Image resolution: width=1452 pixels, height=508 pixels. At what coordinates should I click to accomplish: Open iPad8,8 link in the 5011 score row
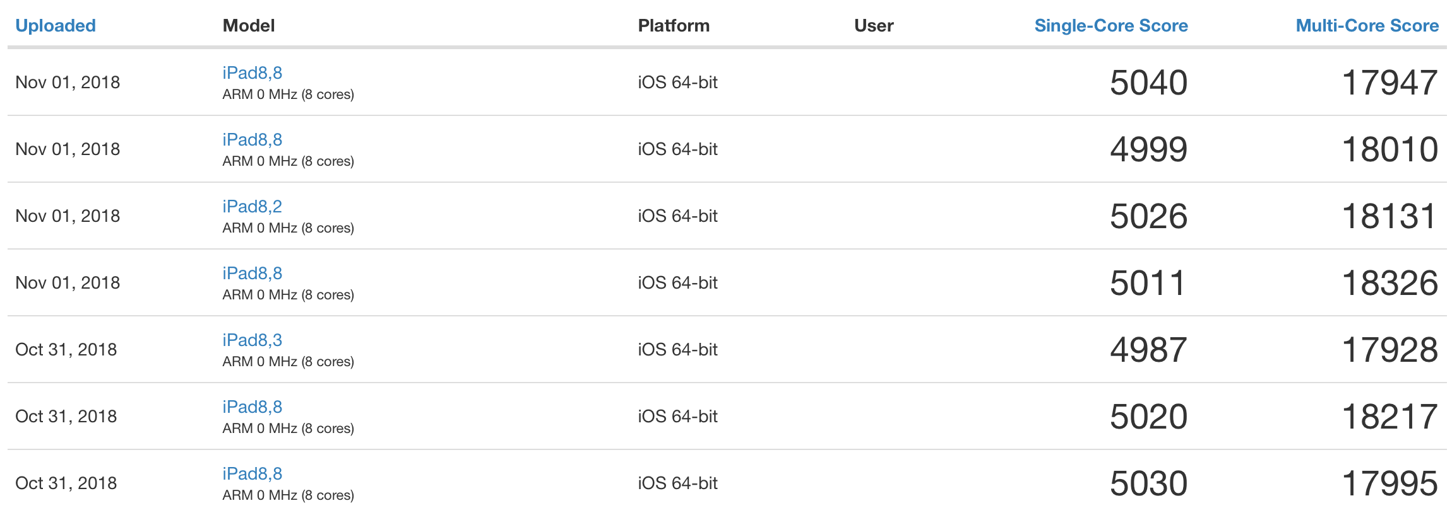(252, 274)
